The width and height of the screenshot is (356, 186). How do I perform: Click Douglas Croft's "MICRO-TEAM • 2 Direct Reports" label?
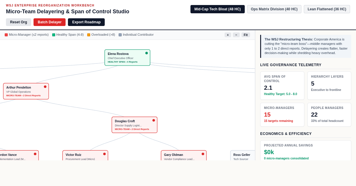132,129
